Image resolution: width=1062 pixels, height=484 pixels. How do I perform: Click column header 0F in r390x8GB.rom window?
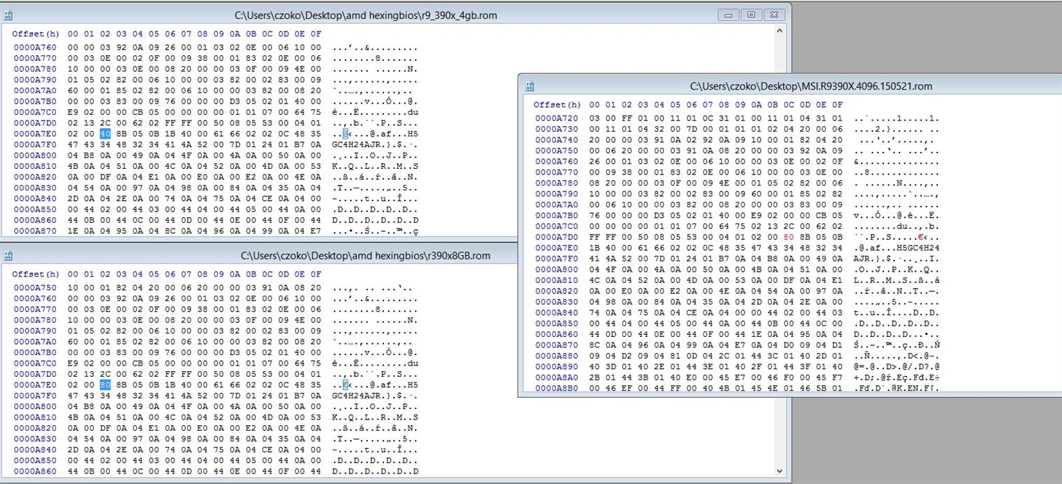(316, 274)
